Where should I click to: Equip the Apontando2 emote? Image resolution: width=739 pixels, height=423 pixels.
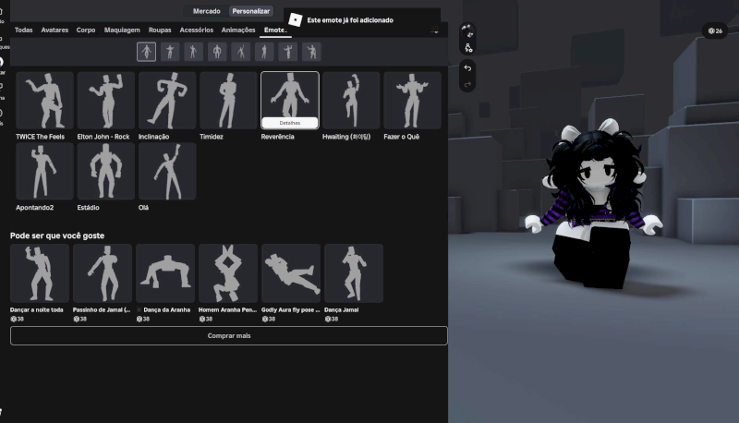(44, 172)
